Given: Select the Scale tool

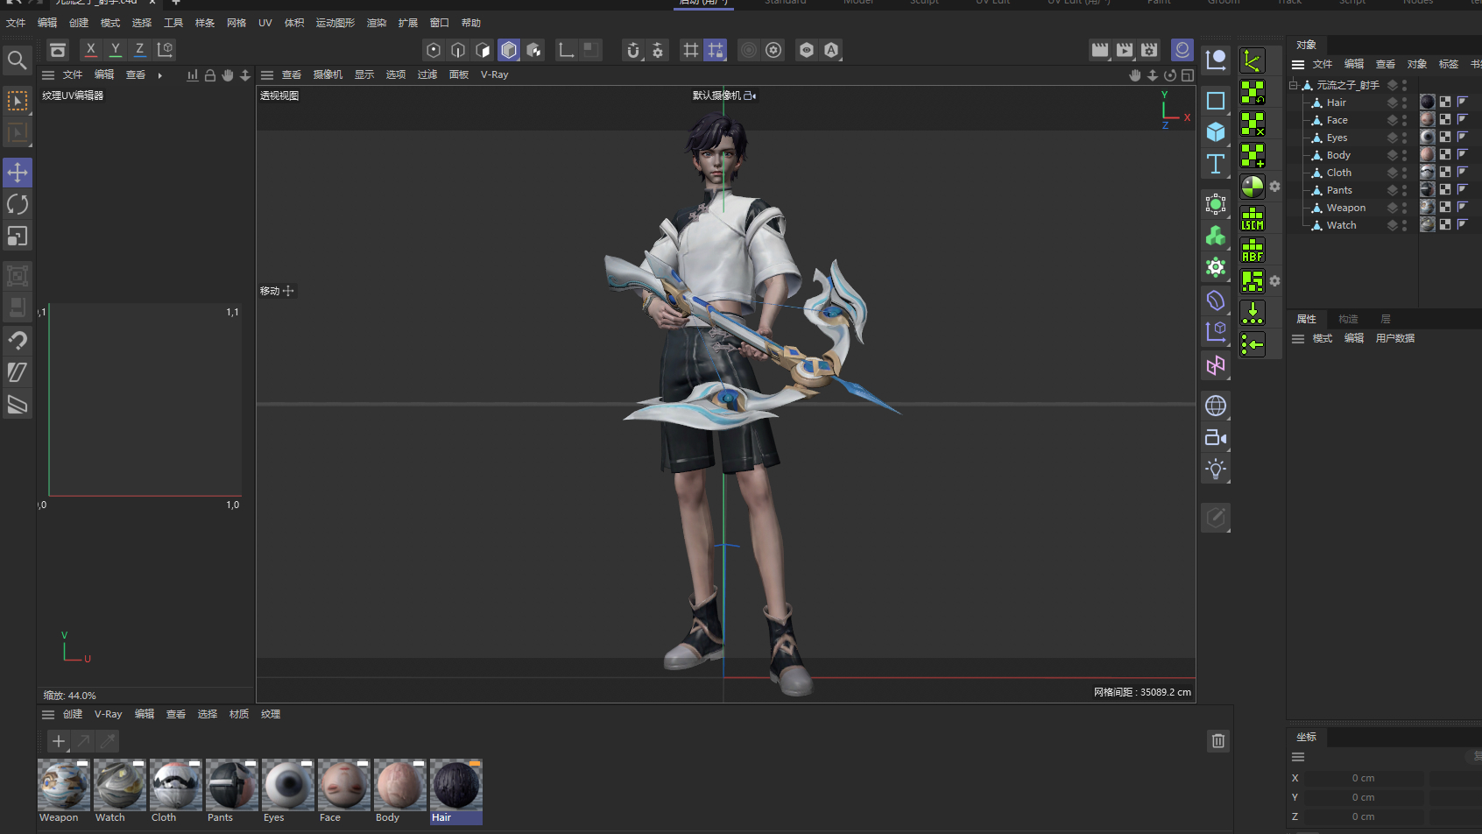Looking at the screenshot, I should coord(18,237).
